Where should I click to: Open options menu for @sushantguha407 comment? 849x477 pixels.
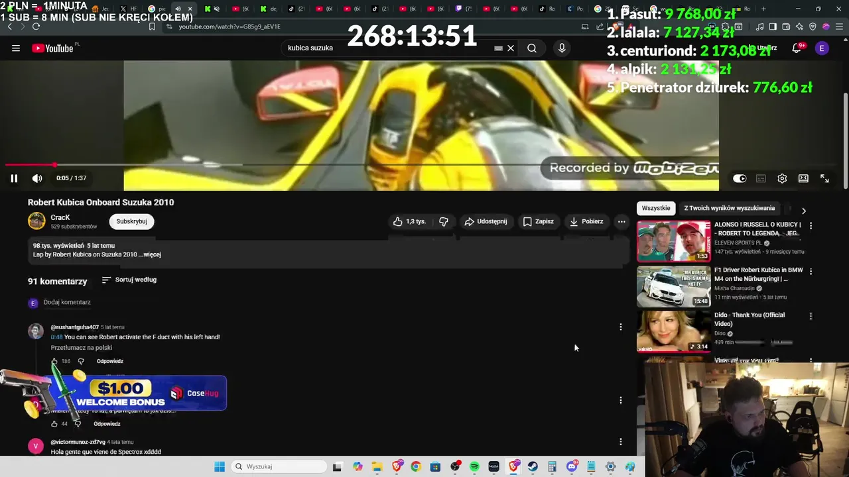click(621, 327)
